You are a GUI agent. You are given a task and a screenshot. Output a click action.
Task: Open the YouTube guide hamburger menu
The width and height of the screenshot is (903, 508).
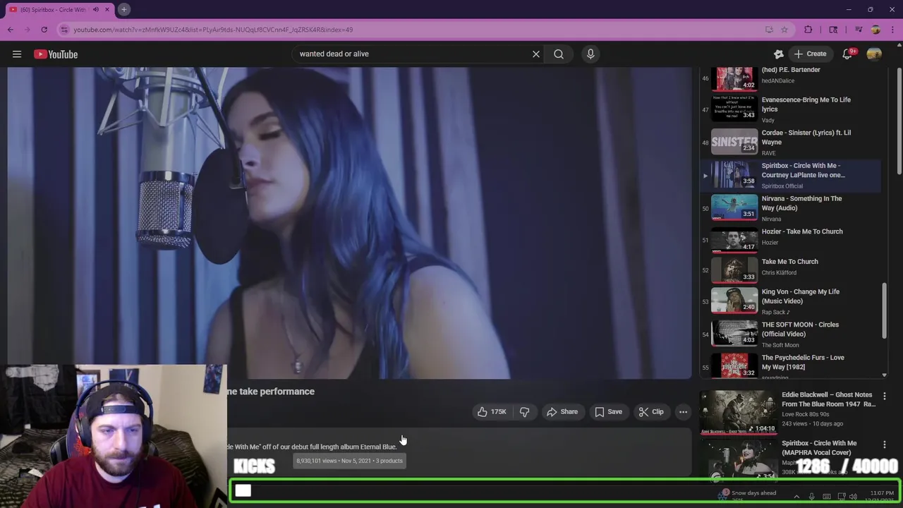click(x=17, y=54)
